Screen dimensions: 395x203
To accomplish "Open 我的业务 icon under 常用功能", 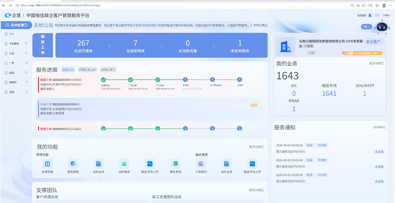I will click(98, 164).
